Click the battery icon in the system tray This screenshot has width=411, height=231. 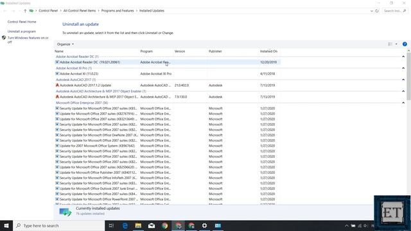[353, 225]
